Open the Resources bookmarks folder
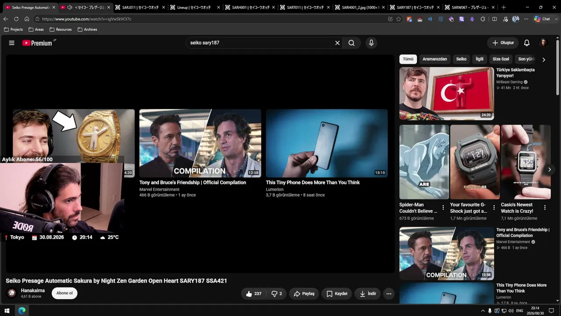The width and height of the screenshot is (561, 316). (x=60, y=29)
